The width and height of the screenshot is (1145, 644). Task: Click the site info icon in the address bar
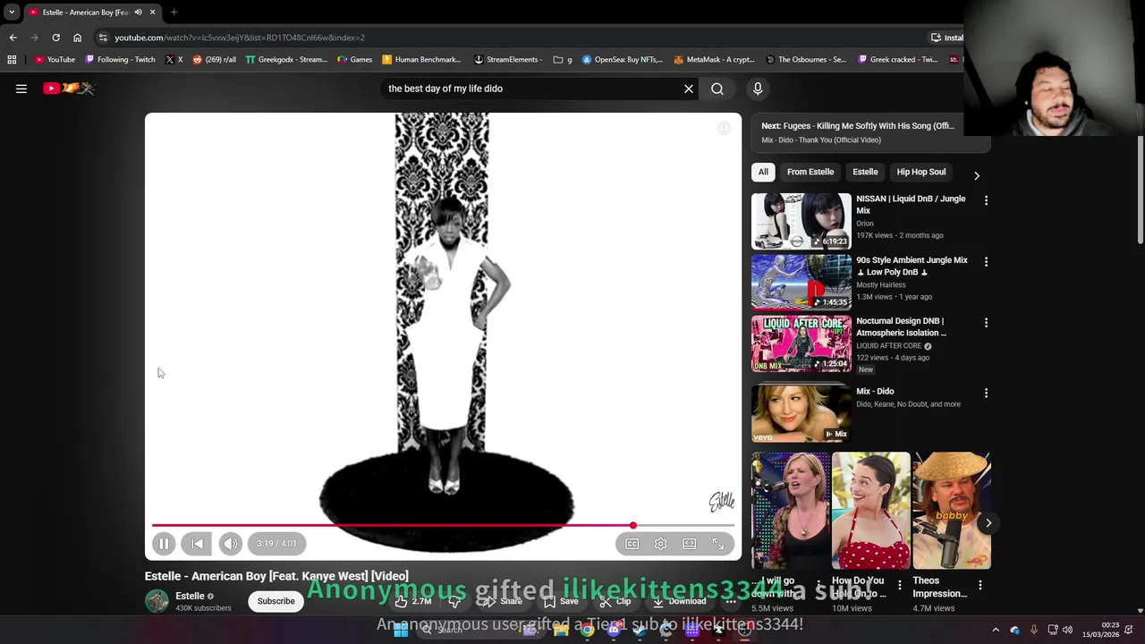pos(103,38)
